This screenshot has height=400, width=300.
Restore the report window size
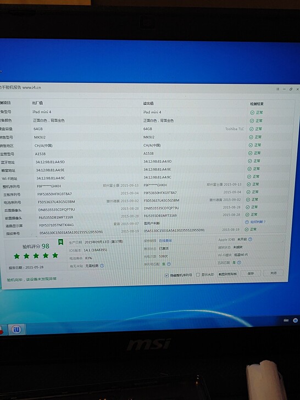291,89
